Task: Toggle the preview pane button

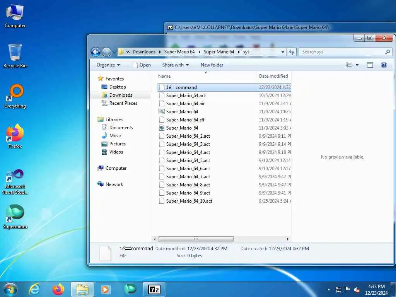Action: coord(370,65)
